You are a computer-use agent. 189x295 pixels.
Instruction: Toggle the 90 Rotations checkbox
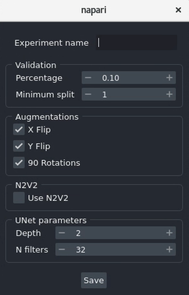click(x=19, y=163)
